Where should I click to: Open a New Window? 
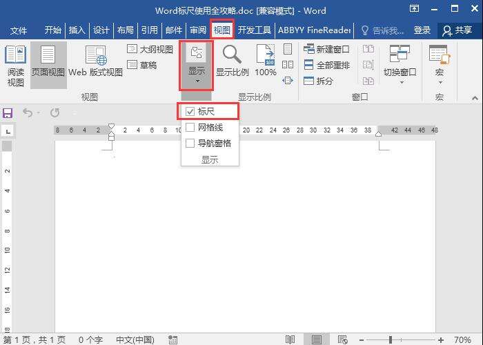tap(326, 49)
